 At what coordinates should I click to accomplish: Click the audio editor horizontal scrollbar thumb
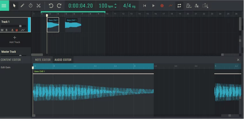tap(34, 116)
